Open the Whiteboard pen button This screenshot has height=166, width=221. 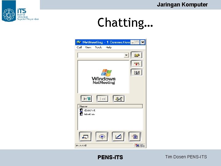pyautogui.click(x=118, y=136)
